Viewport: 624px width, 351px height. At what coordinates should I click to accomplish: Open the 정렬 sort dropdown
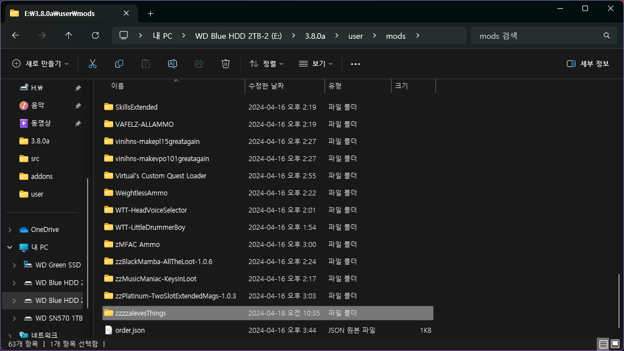click(266, 64)
